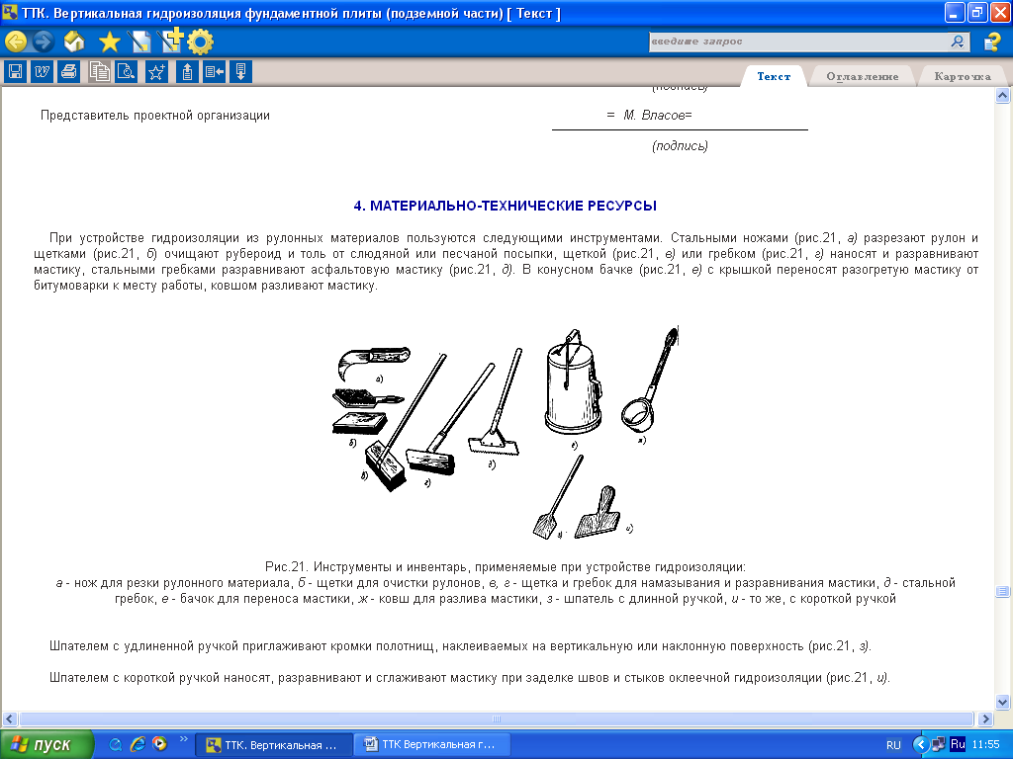Screen dimensions: 1013x759
Task: Go forward with the blue arrow button
Action: 43,42
